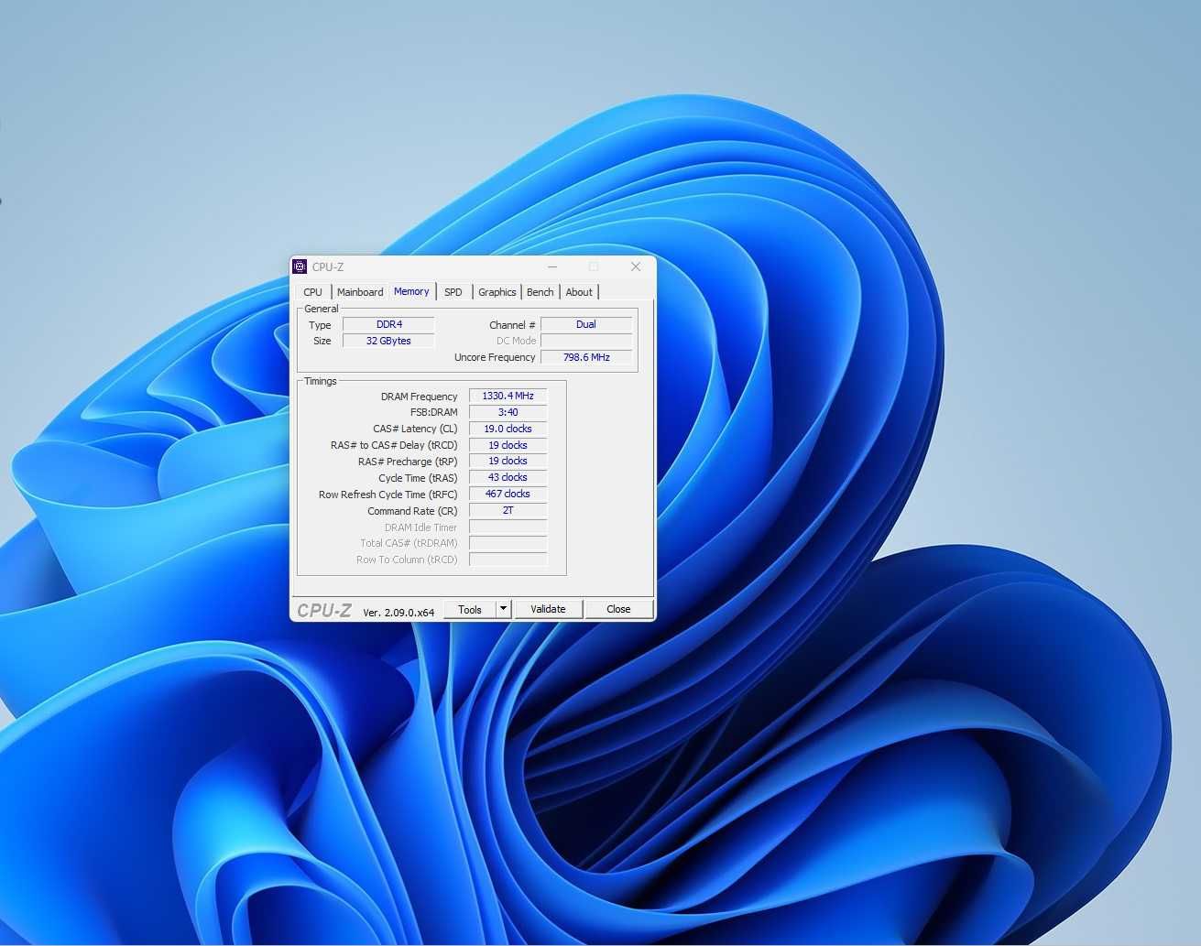
Task: Click the CAS# Latency (CL) label
Action: pyautogui.click(x=415, y=429)
